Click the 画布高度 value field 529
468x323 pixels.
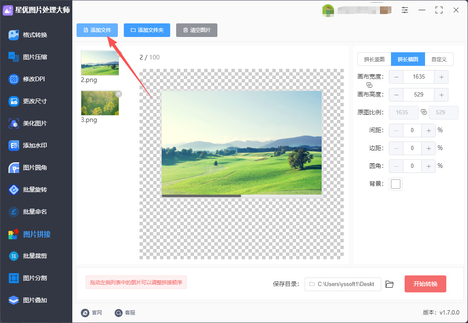click(x=419, y=95)
